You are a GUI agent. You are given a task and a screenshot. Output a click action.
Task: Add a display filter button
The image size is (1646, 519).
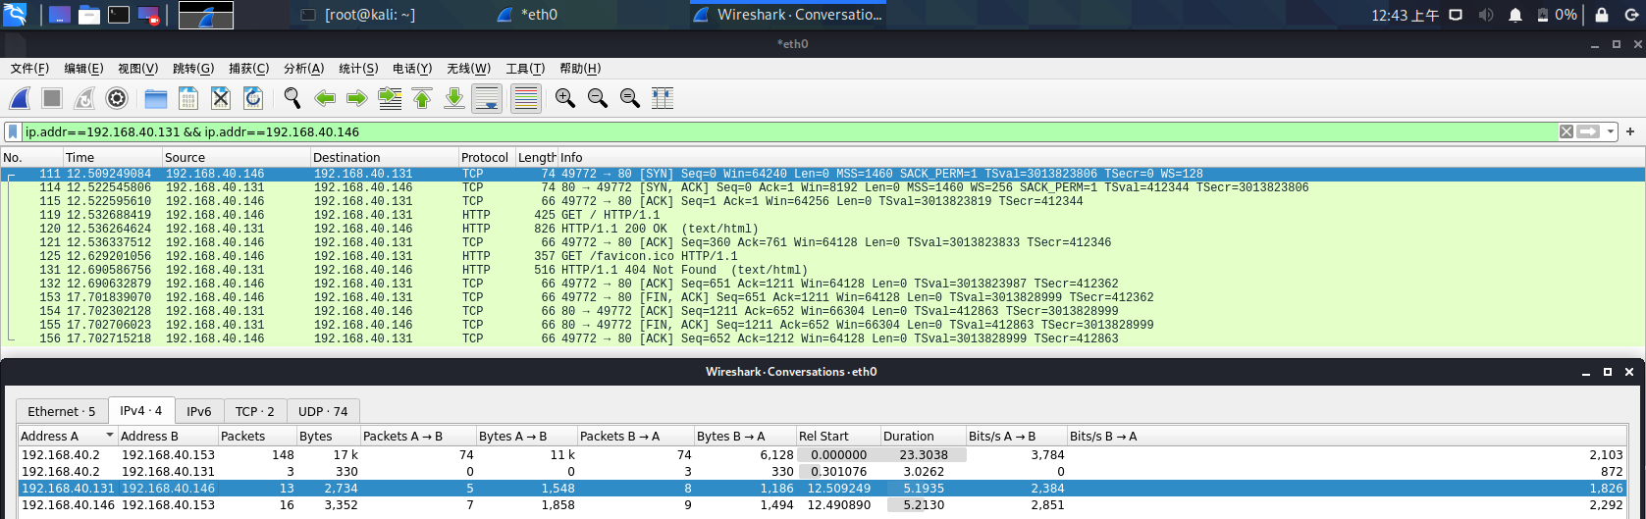click(1630, 131)
